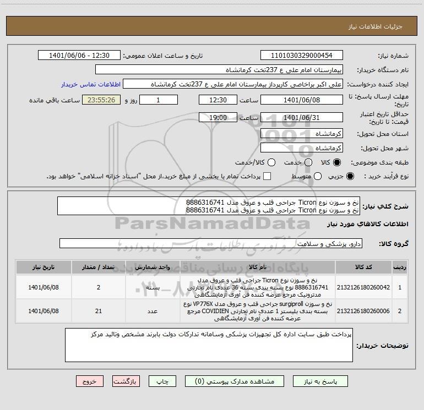Select the خدمت radio button

pos(308,162)
